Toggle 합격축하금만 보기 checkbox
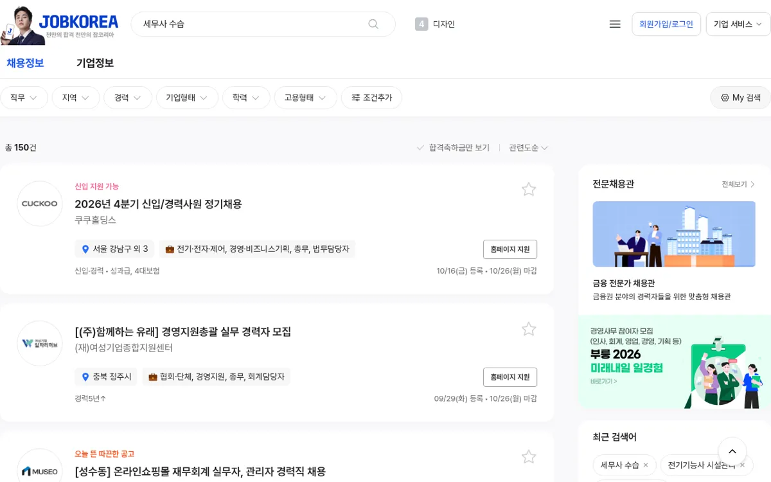The image size is (771, 482). [x=453, y=148]
